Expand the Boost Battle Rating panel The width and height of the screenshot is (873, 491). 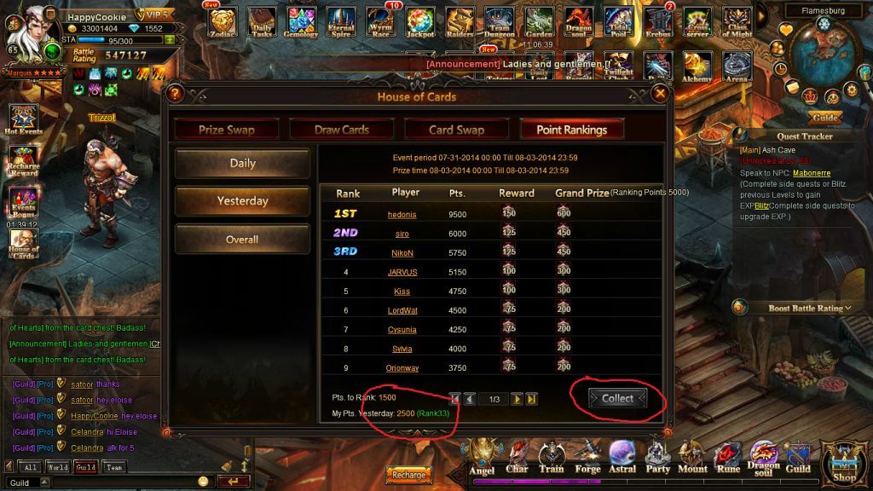tap(808, 308)
